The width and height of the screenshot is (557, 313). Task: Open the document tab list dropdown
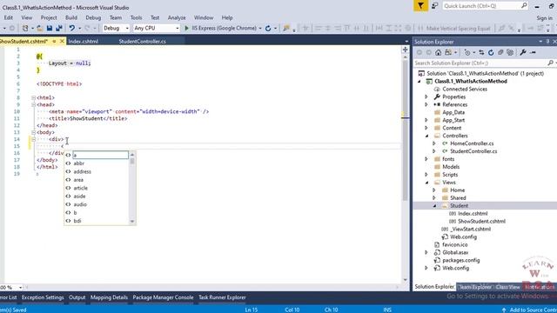406,42
